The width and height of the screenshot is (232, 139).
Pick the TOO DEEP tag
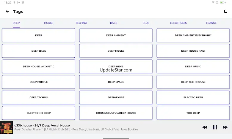193,113
